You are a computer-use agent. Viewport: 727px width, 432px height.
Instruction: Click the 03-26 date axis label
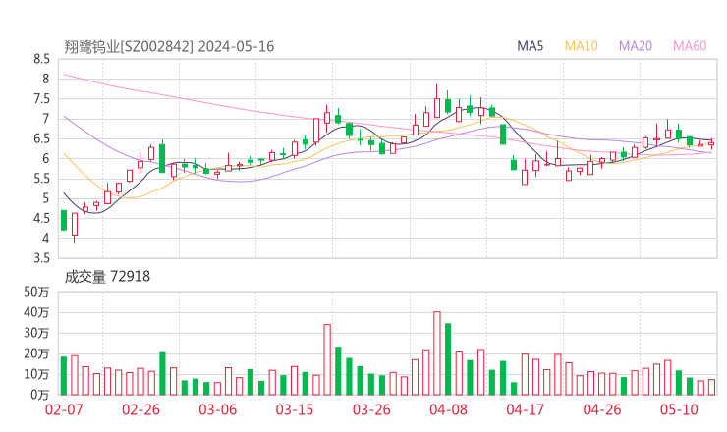[371, 409]
